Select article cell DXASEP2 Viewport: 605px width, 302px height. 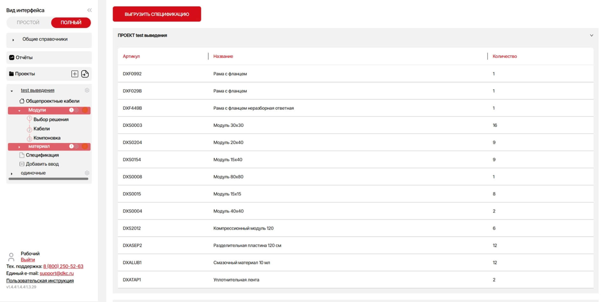132,245
